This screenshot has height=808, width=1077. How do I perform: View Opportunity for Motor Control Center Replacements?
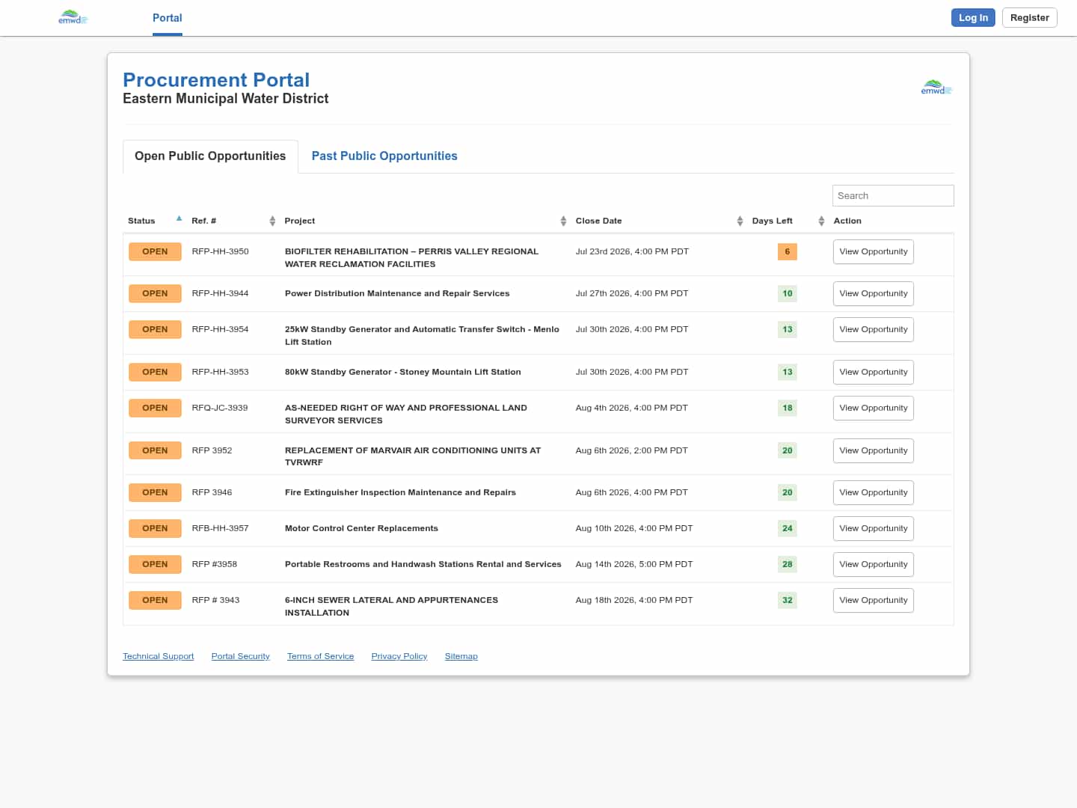(873, 529)
